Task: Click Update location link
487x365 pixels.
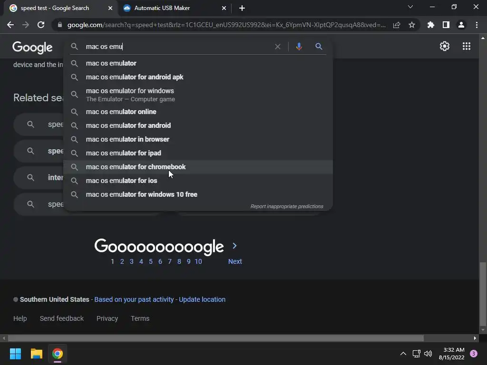Action: pos(202,299)
